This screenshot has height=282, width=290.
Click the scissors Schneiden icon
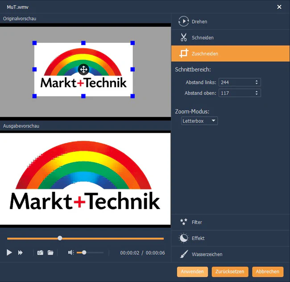point(184,37)
